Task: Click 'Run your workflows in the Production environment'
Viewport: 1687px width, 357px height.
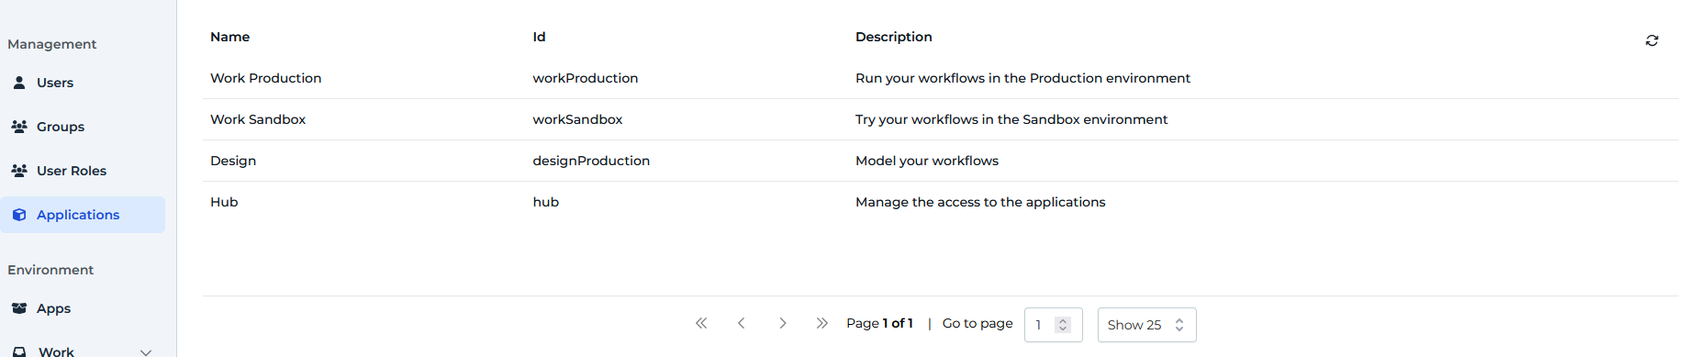Action: pyautogui.click(x=1022, y=78)
